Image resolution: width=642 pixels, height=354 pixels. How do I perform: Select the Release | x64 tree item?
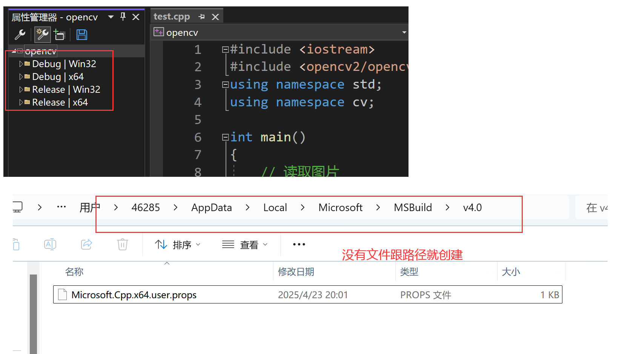click(x=60, y=103)
